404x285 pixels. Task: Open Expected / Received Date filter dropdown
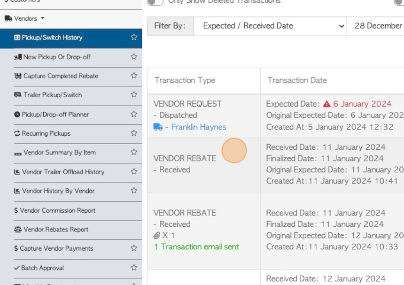(x=270, y=26)
